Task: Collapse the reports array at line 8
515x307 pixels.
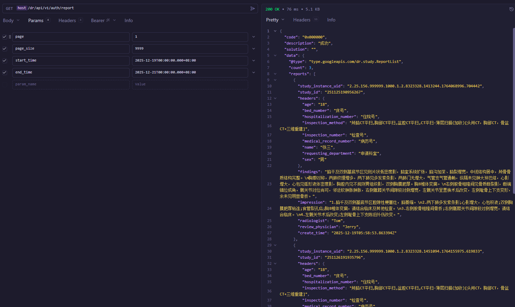Action: pos(275,74)
